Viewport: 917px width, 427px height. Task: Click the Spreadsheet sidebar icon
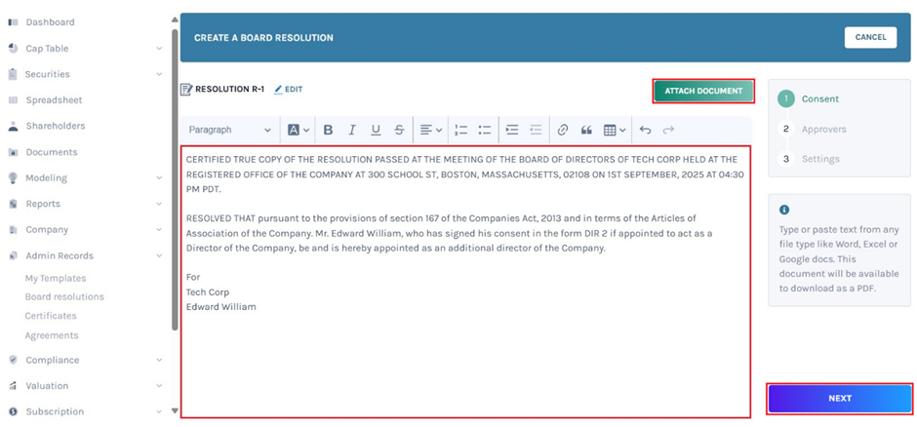[x=13, y=99]
